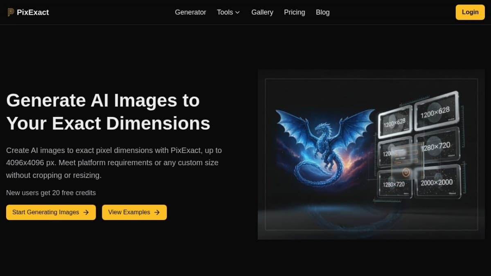The height and width of the screenshot is (276, 491).
Task: Click the arrow icon inside Start Generating Images
Action: tap(86, 212)
